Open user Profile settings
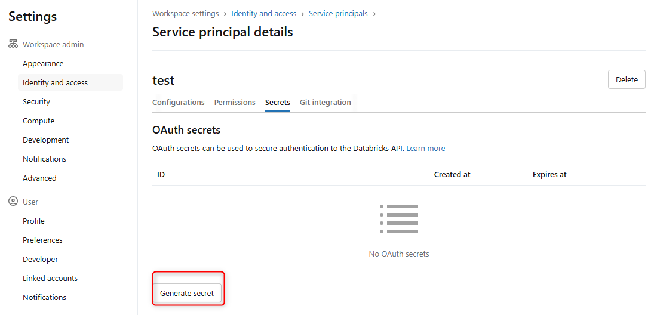 [x=33, y=221]
